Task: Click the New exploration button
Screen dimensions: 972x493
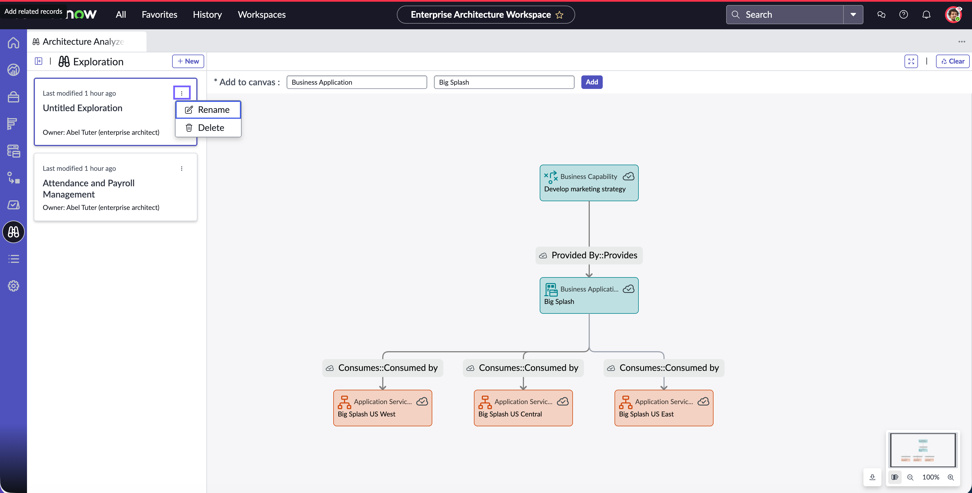Action: 188,61
